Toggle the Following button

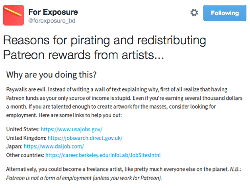(225, 13)
